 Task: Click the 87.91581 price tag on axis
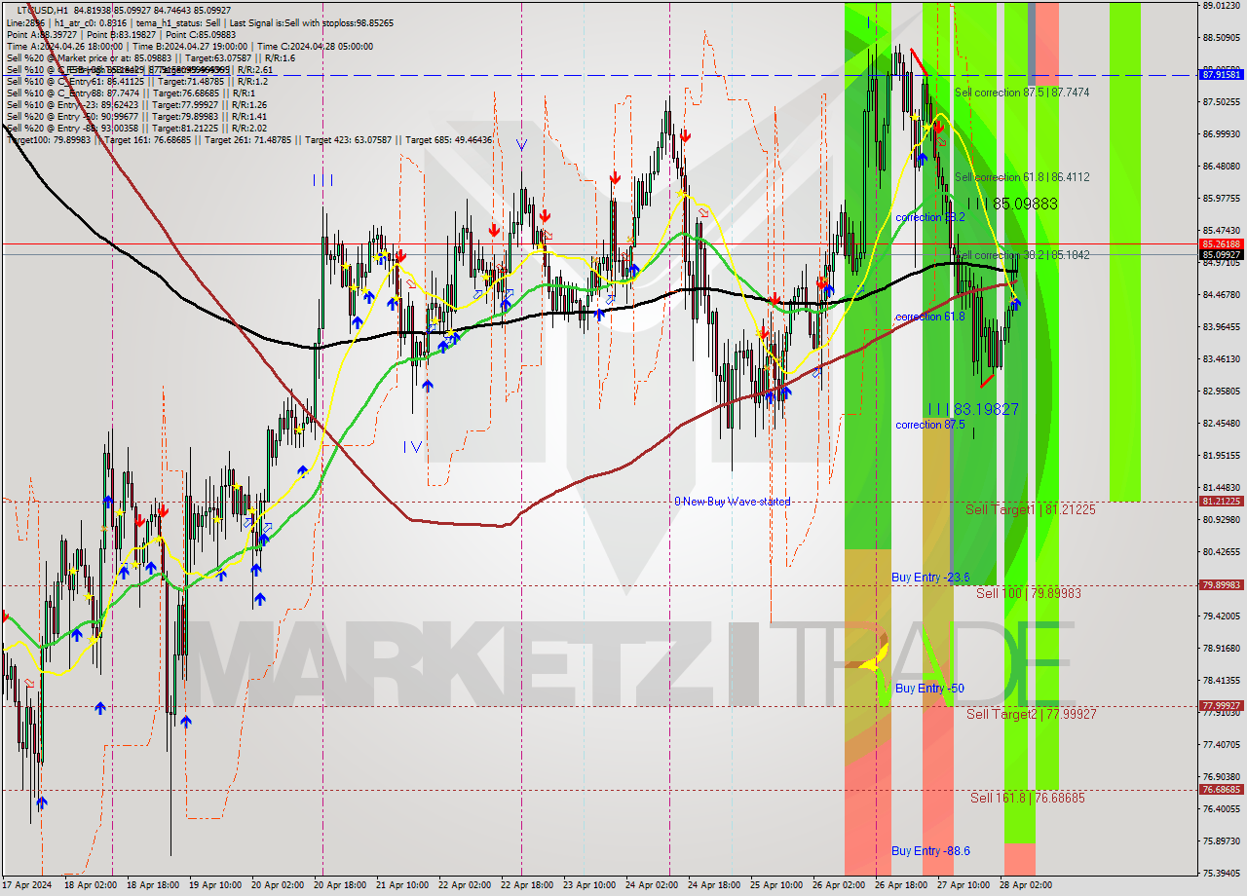tap(1222, 74)
